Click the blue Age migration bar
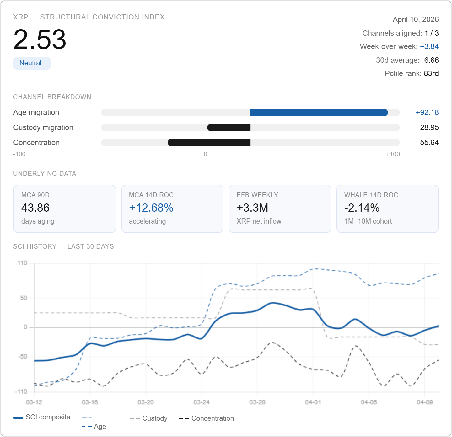Viewport: 452px width, 437px height. (319, 112)
